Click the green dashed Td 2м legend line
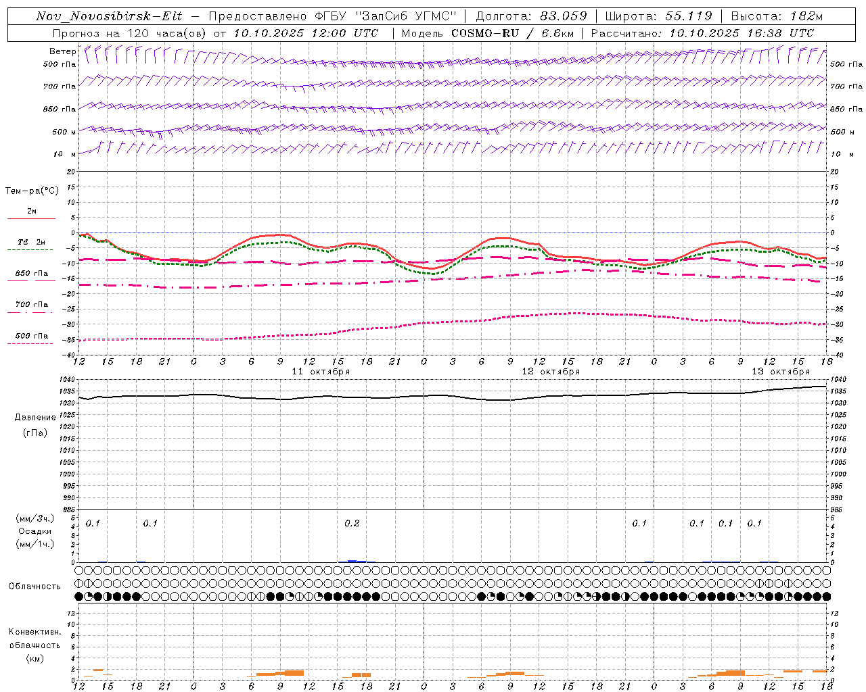866x692 pixels. [x=30, y=249]
